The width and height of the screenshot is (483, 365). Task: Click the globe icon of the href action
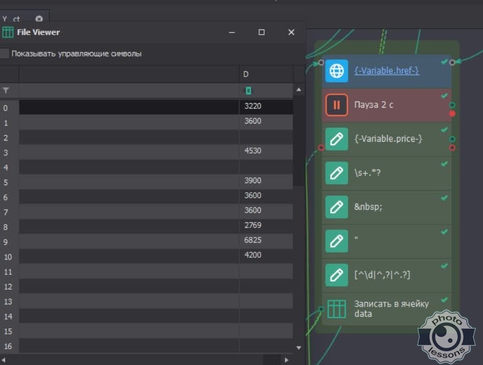pyautogui.click(x=337, y=71)
